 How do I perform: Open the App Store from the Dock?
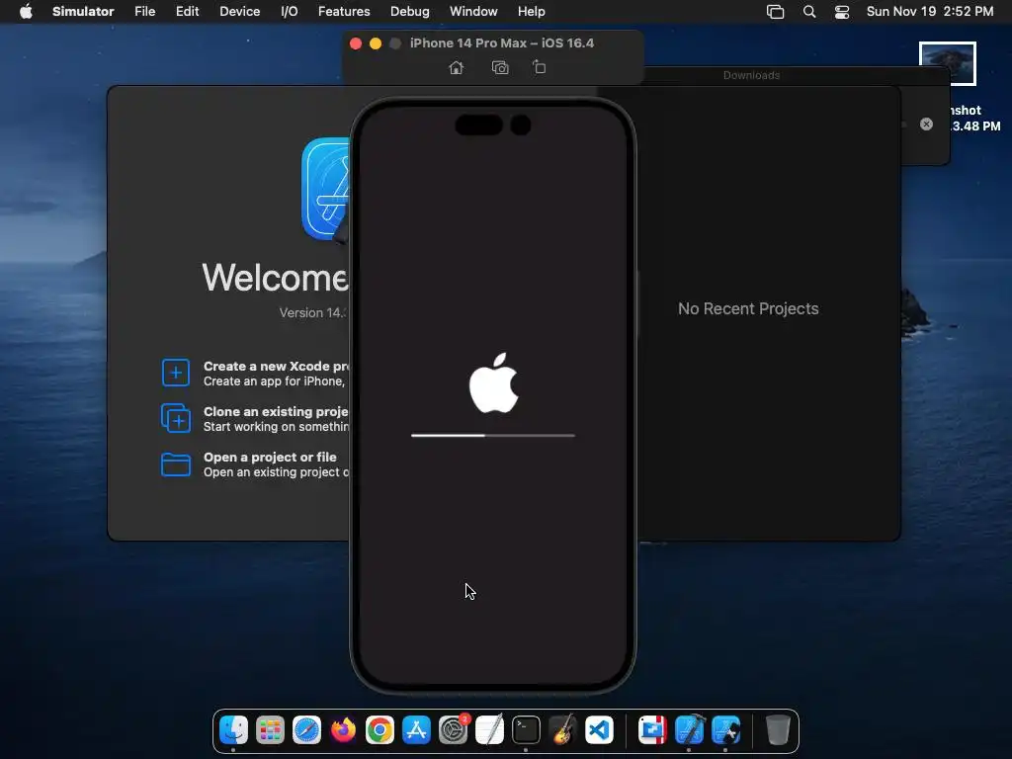416,730
